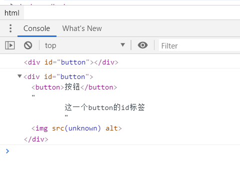Screen dimensions: 240x182
Task: Switch to the Console tab
Action: (37, 28)
